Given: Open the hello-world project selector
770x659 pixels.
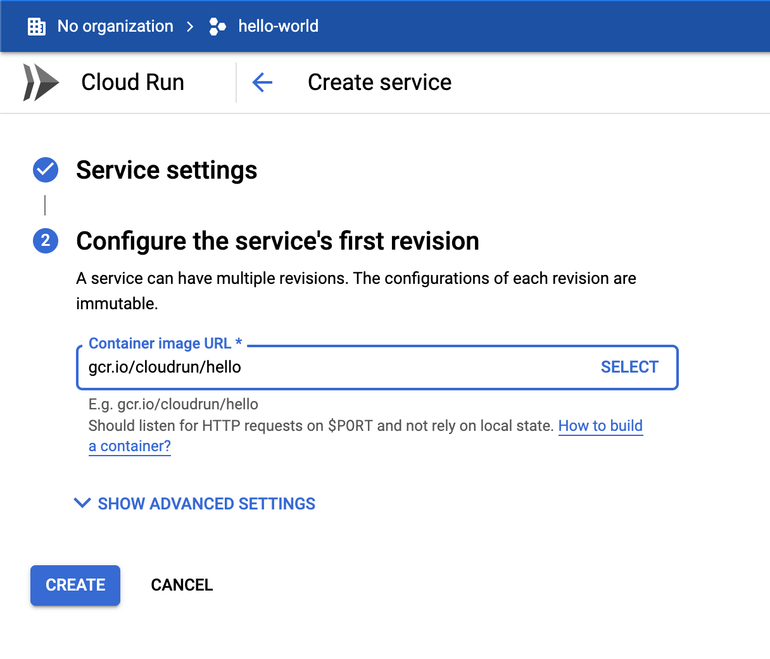Looking at the screenshot, I should pyautogui.click(x=279, y=27).
